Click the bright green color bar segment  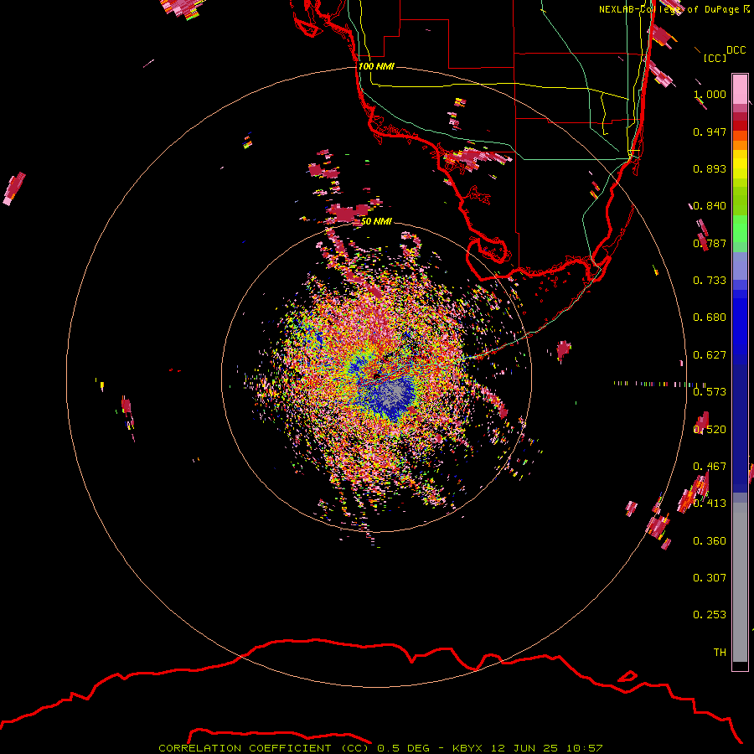[x=740, y=229]
